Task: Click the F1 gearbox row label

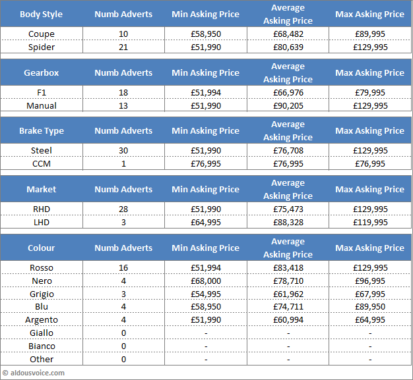Action: click(x=42, y=92)
